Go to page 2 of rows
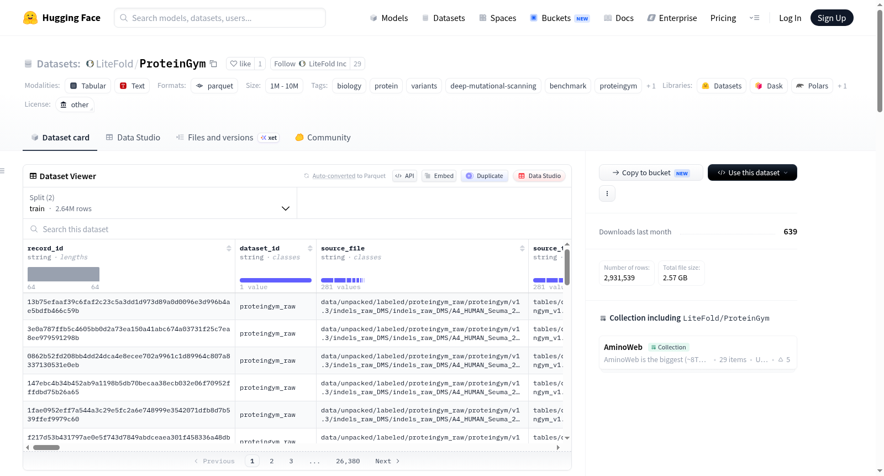The width and height of the screenshot is (884, 476). click(272, 461)
